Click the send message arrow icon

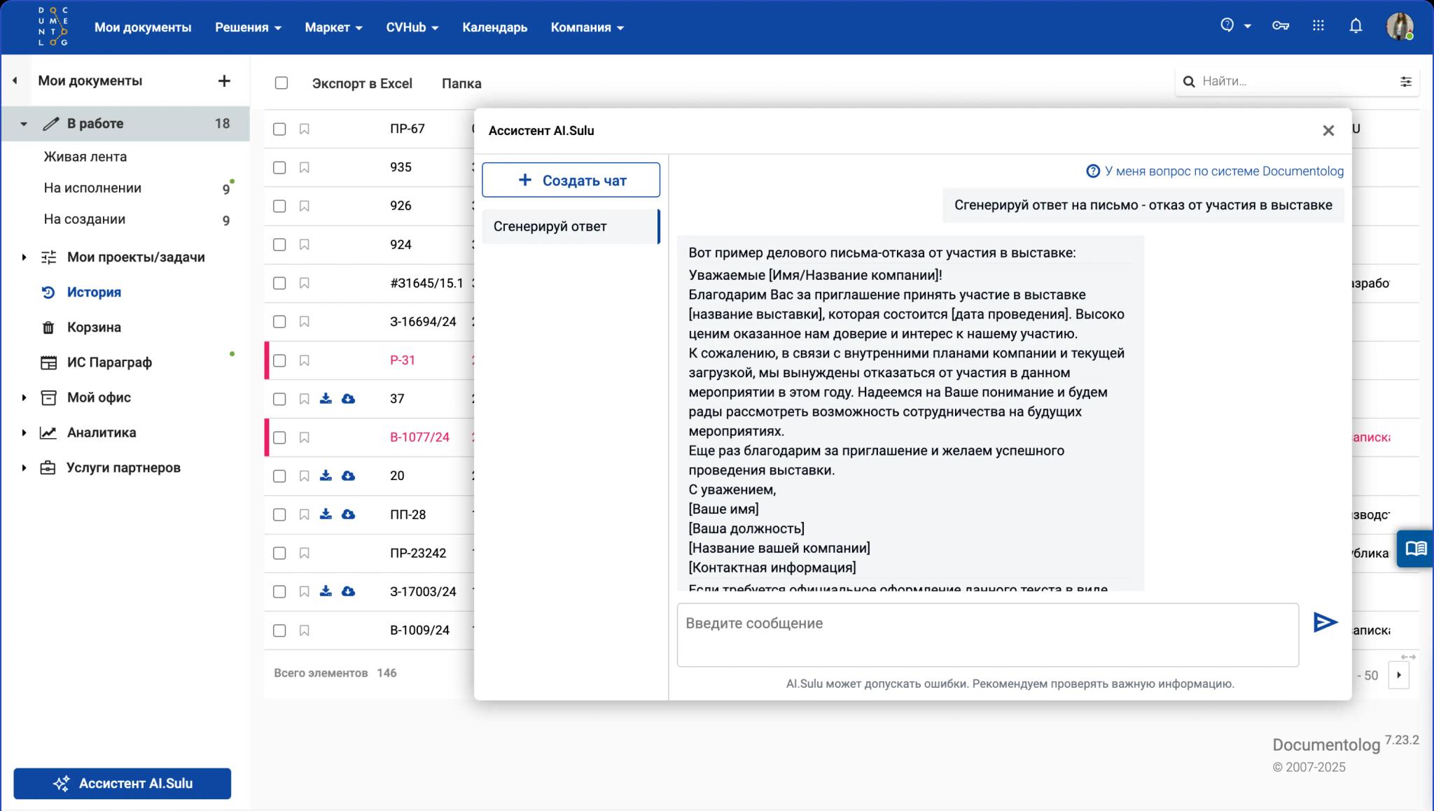pos(1325,622)
